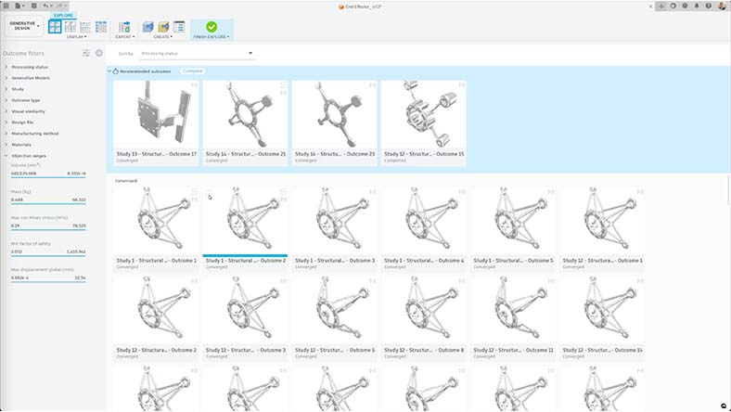Open the outcome filter settings gear
Viewport: 731px width, 412px height.
pos(99,53)
